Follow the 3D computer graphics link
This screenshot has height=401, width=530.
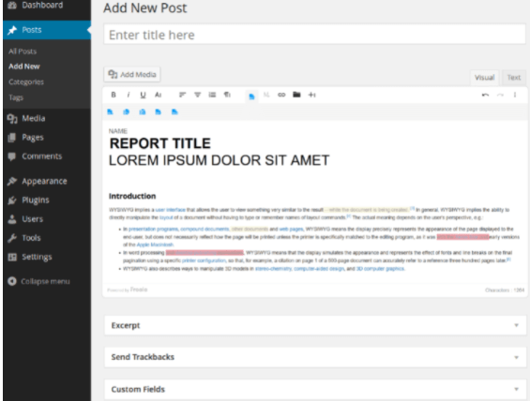coord(380,269)
